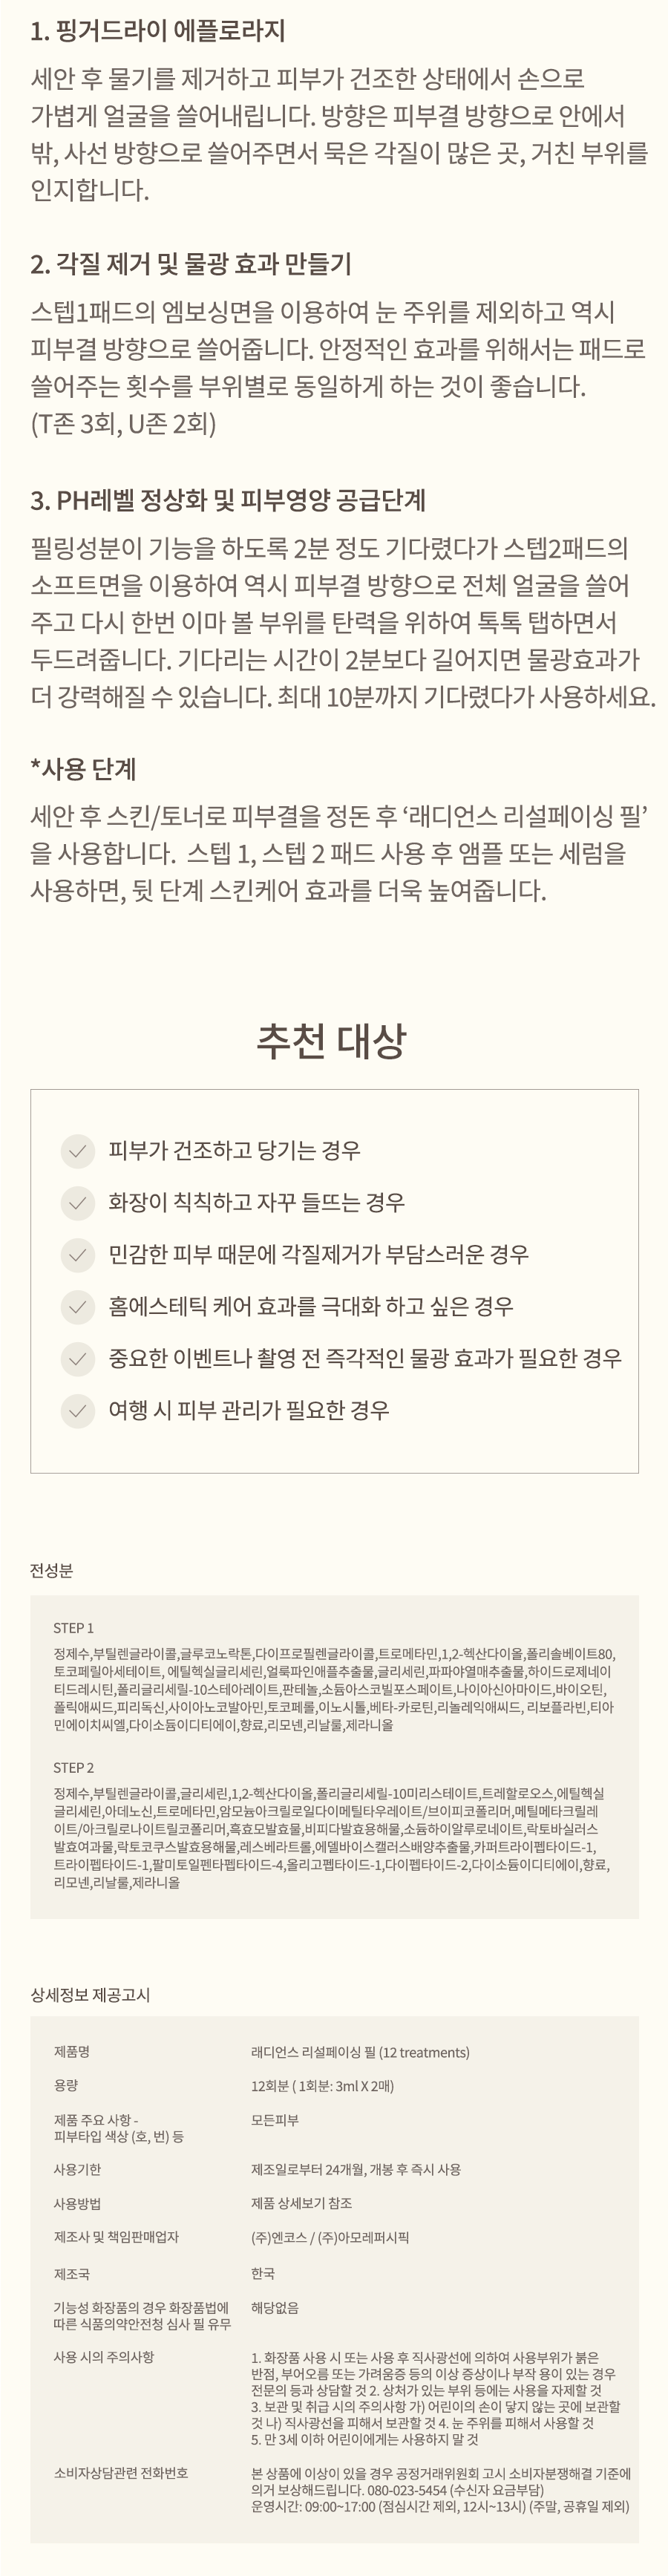Viewport: 668px width, 2576px height.
Task: Click the 전성분 section label
Action: [51, 1571]
